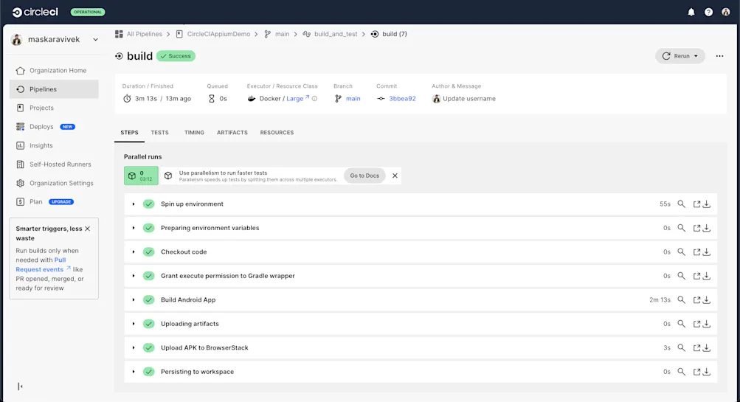Click resource class info icon
The height and width of the screenshot is (402, 740).
(x=314, y=99)
